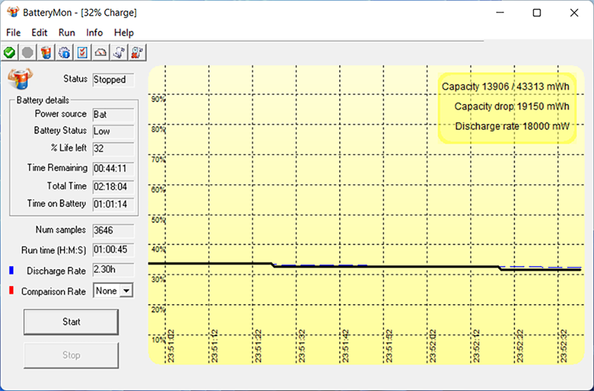Click the Discharge rate 18000 mW text
594x391 pixels.
tap(512, 126)
